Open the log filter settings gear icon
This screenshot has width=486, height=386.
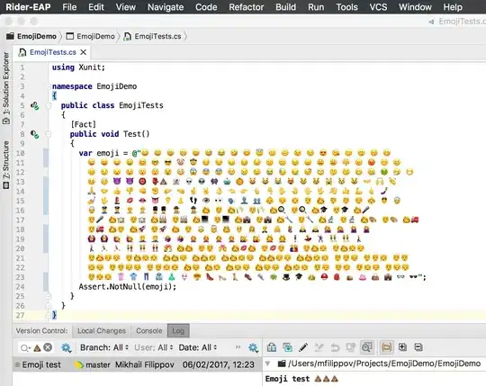coord(66,347)
